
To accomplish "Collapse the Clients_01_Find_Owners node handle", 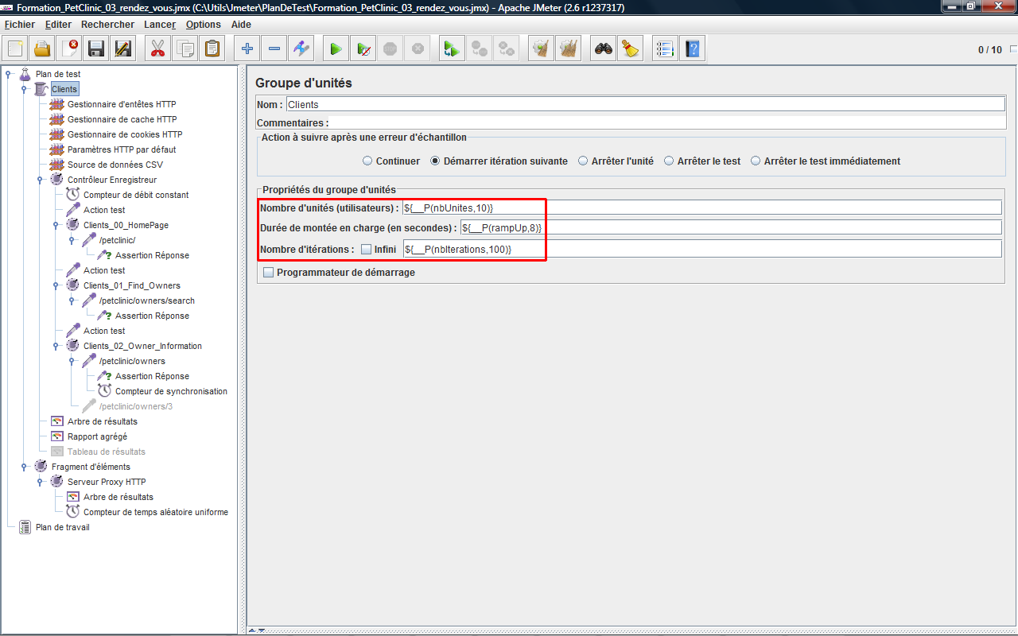I will click(x=56, y=285).
